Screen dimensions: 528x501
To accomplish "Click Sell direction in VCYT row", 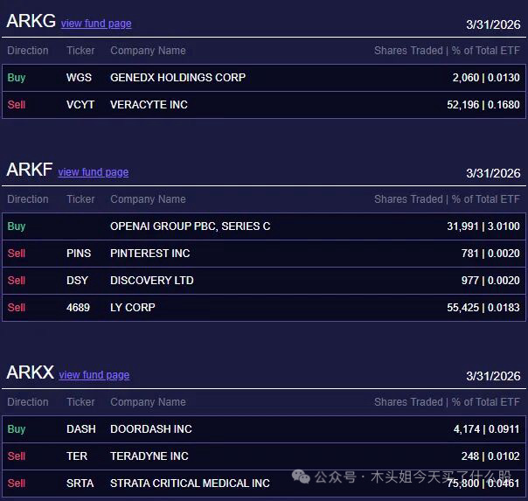I will [17, 105].
